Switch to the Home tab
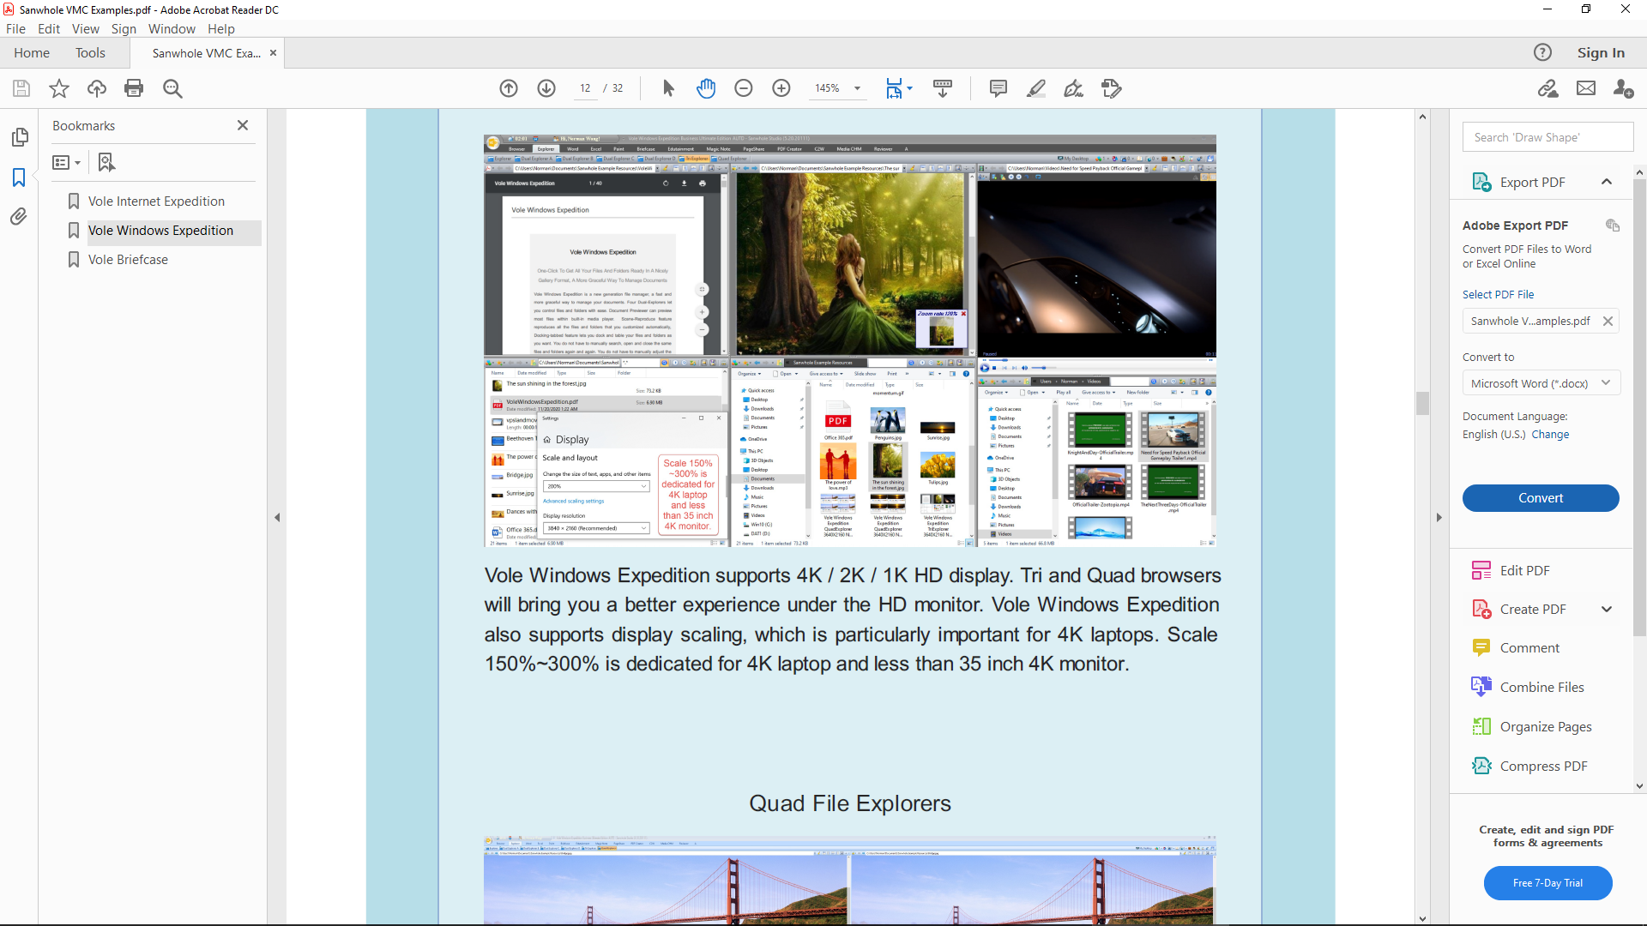Image resolution: width=1647 pixels, height=926 pixels. pos(32,53)
